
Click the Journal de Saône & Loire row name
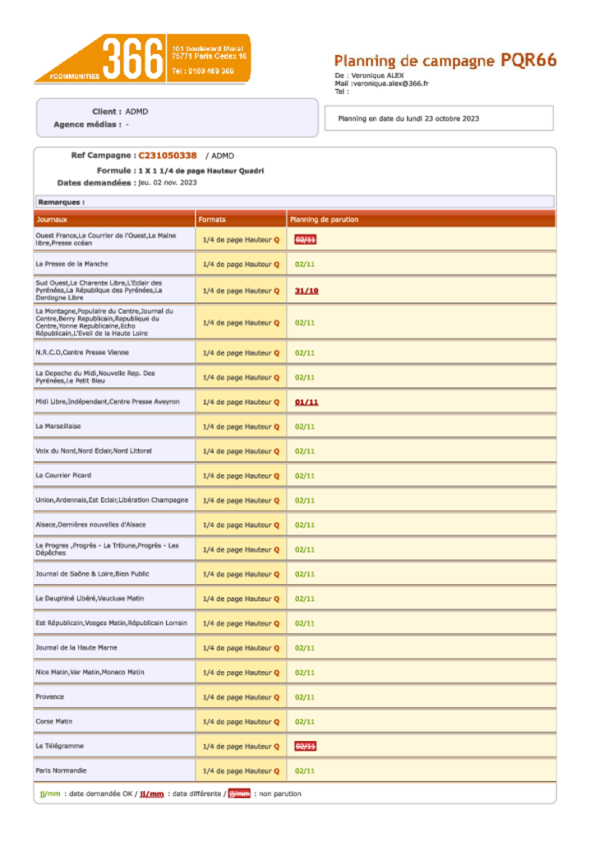[92, 574]
